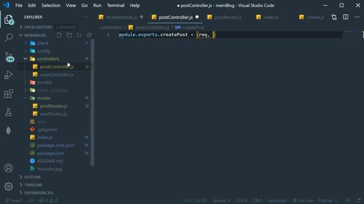Switch to the index.js editor tab

(271, 18)
